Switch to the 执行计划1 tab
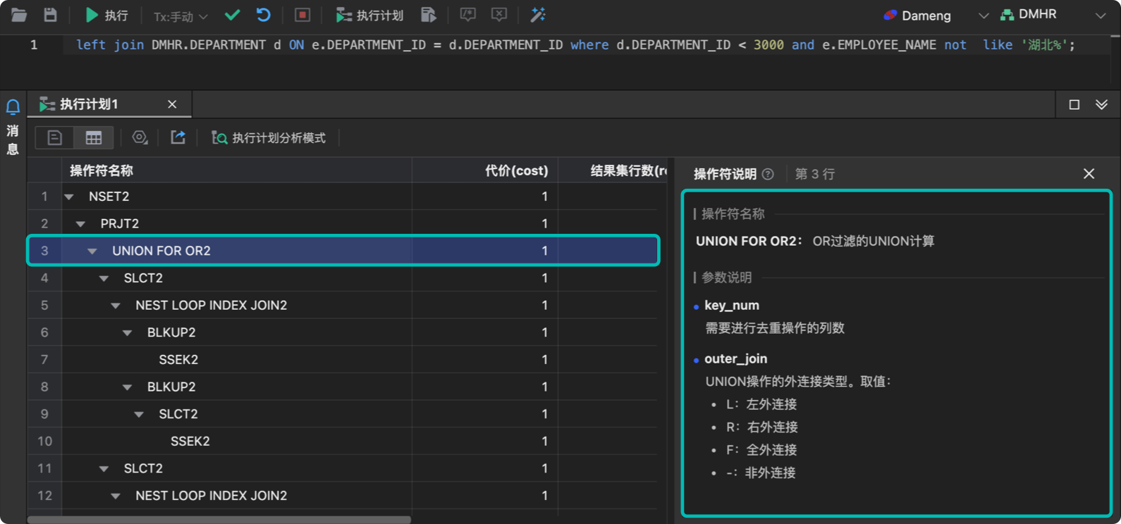This screenshot has height=524, width=1121. (x=88, y=104)
